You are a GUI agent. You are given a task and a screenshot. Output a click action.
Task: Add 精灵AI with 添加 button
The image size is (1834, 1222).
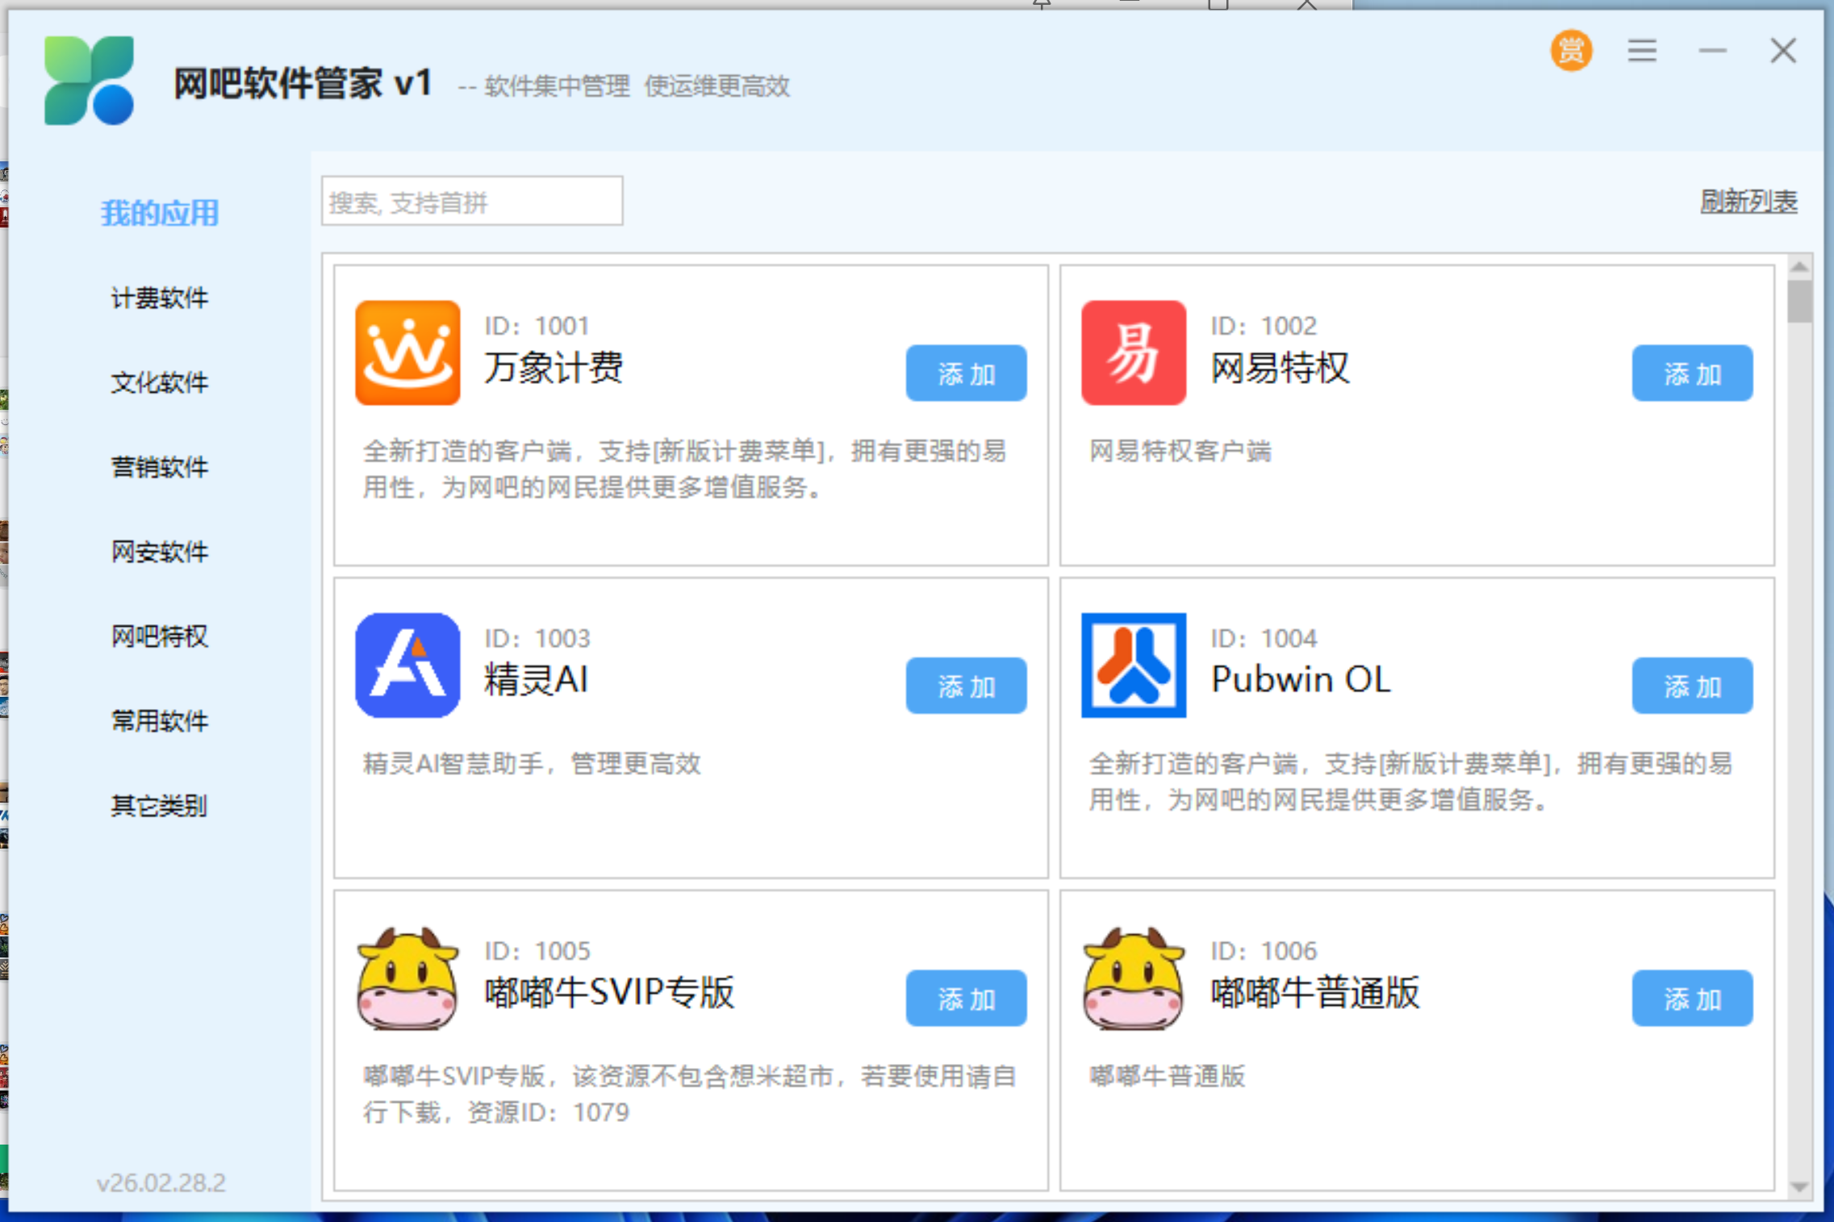(x=966, y=686)
